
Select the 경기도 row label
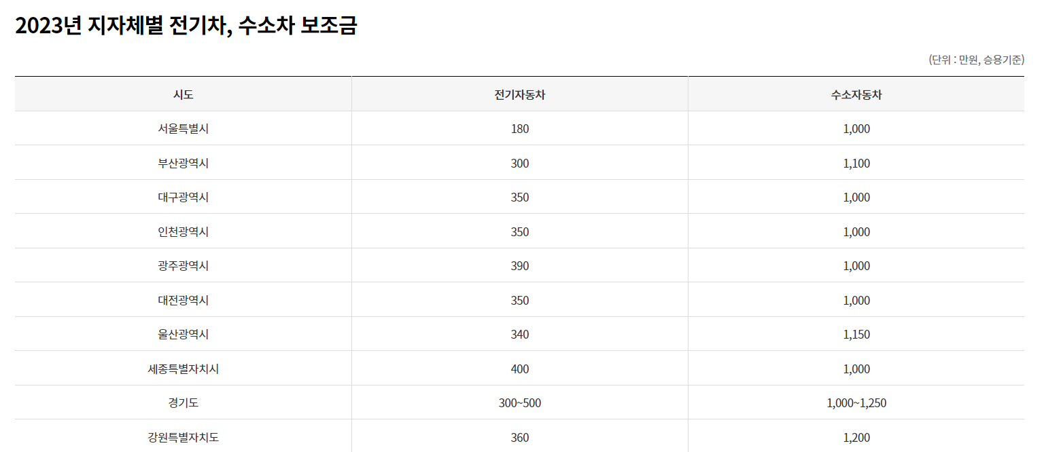pos(184,403)
